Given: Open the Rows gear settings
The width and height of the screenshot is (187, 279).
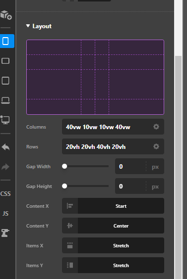Looking at the screenshot, I should coord(156,146).
